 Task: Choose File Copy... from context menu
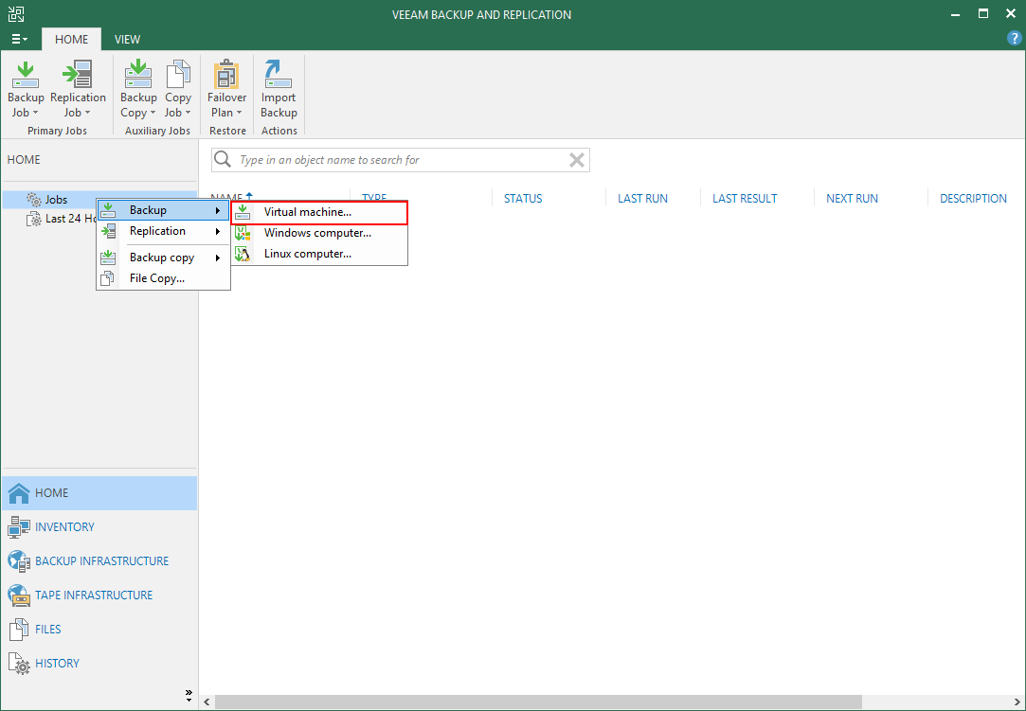(x=164, y=278)
